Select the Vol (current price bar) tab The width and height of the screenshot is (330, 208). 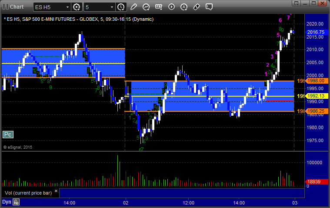[28, 193]
